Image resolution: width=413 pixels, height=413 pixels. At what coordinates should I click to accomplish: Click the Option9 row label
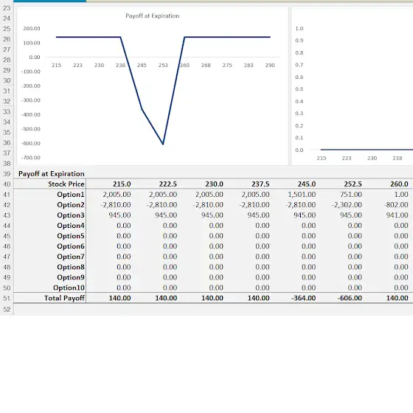click(71, 277)
